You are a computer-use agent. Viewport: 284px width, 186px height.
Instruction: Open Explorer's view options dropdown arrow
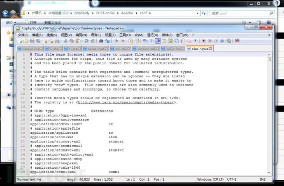[250, 23]
